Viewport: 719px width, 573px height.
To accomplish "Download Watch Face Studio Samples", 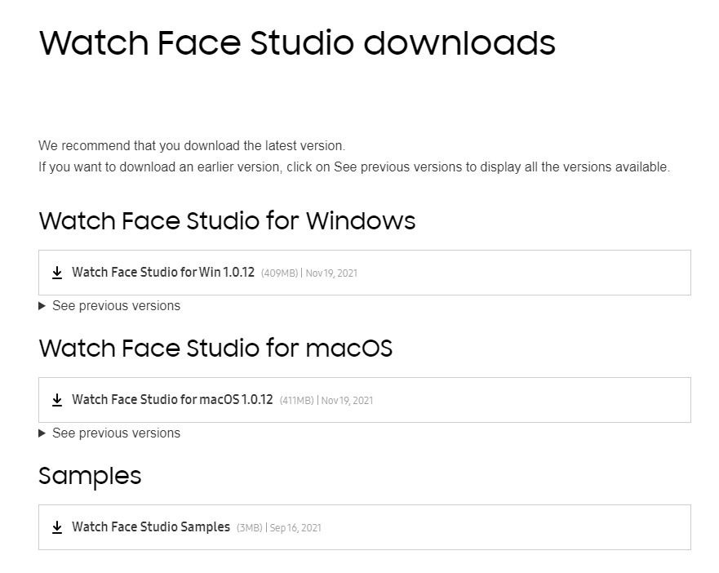I will click(151, 526).
